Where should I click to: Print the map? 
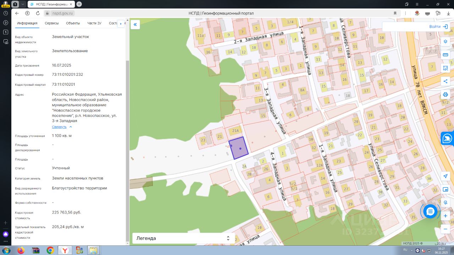coord(445,95)
